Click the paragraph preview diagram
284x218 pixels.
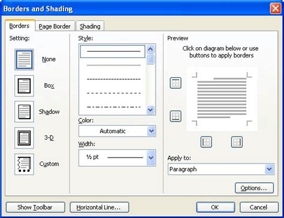pyautogui.click(x=222, y=99)
